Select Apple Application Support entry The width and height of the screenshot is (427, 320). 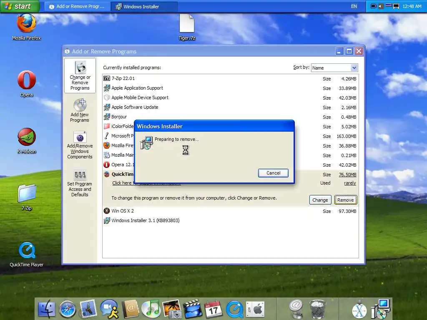(230, 88)
